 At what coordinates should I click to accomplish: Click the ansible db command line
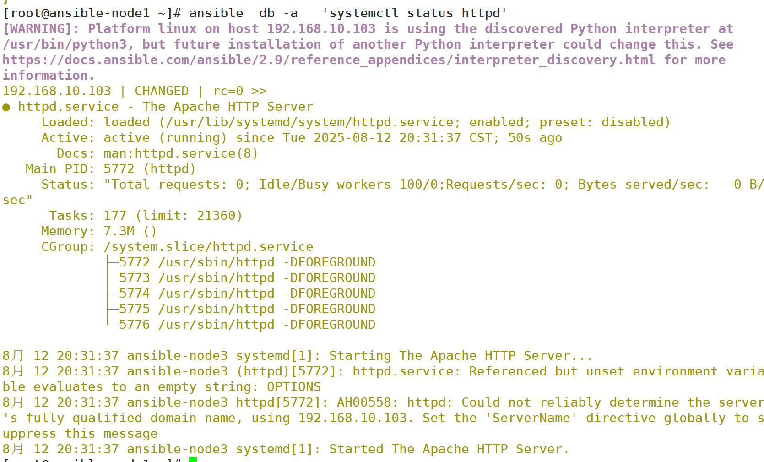pos(255,13)
